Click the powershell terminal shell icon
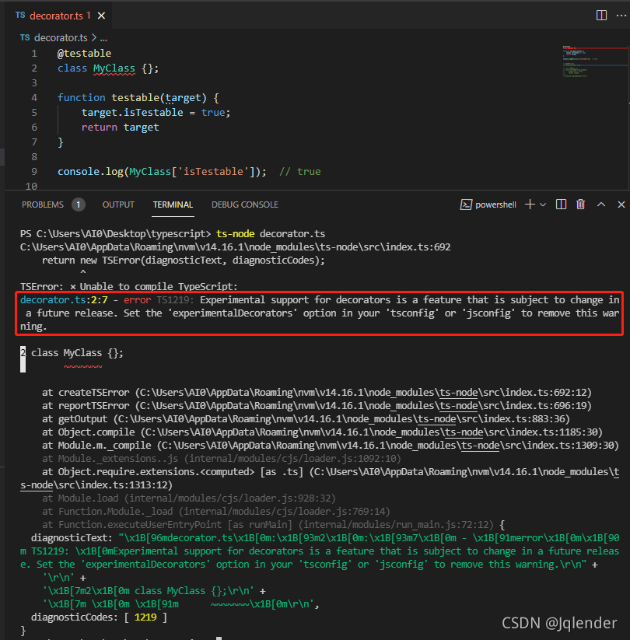This screenshot has width=630, height=640. [x=466, y=205]
